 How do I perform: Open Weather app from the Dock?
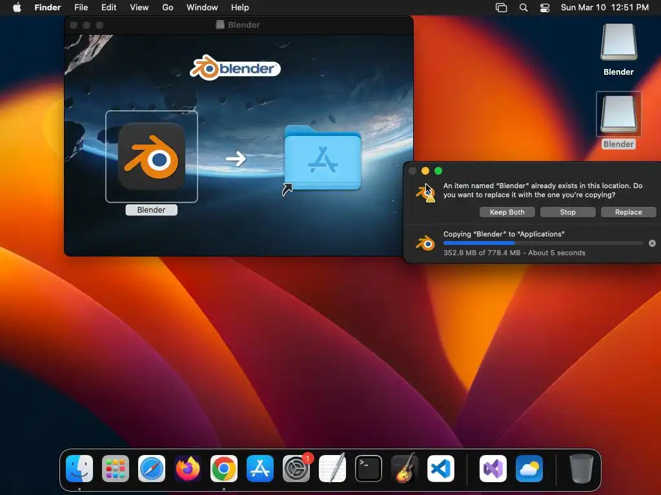[529, 469]
